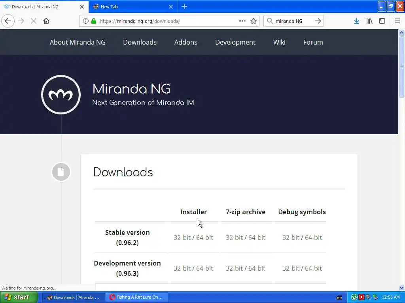Download development 32-bit 7-zip archive
The image size is (405, 303).
tap(234, 268)
